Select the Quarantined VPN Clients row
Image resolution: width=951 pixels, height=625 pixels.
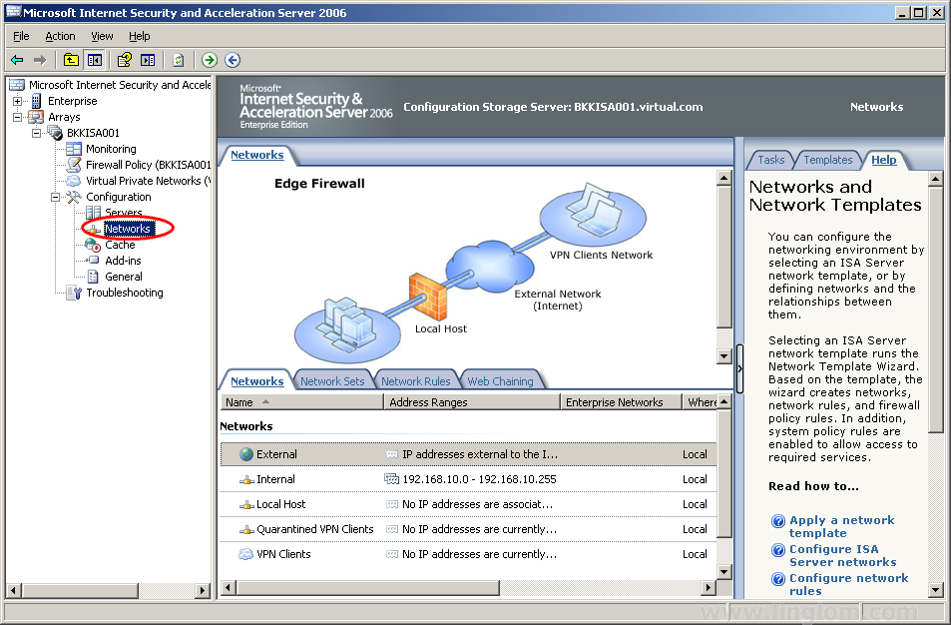tap(468, 529)
